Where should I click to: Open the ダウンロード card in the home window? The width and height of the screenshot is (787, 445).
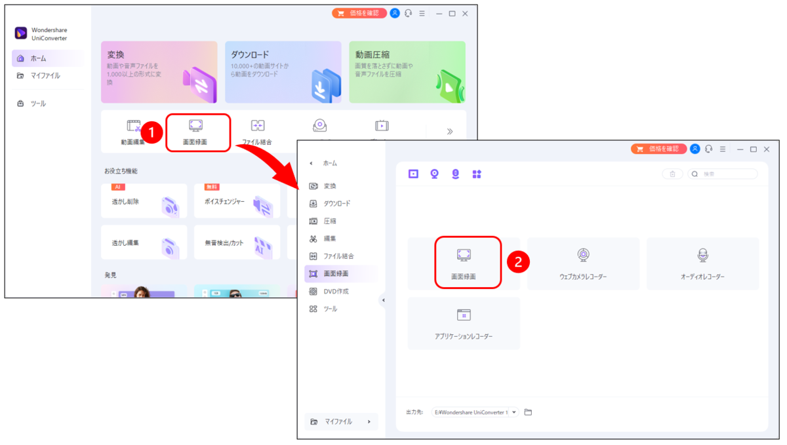tap(283, 72)
